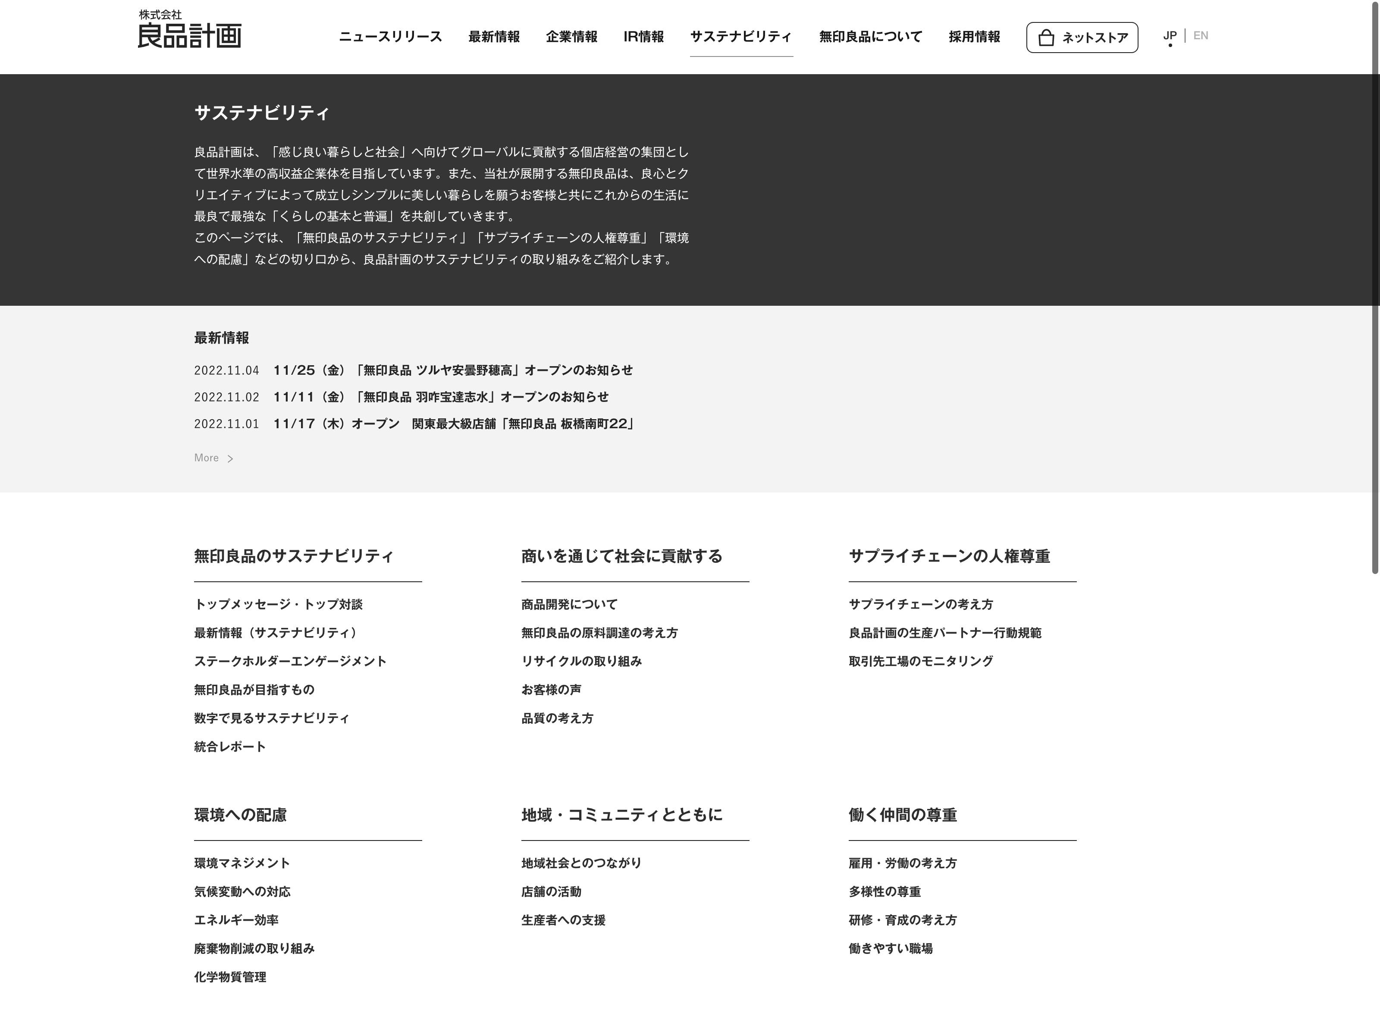Open the 11/25 ツルヤ安曇野穂高 news link
This screenshot has width=1380, height=1035.
pyautogui.click(x=452, y=370)
